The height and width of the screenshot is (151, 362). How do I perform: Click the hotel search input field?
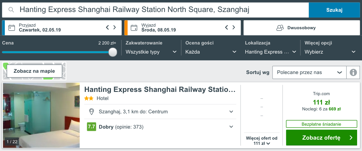coord(155,10)
